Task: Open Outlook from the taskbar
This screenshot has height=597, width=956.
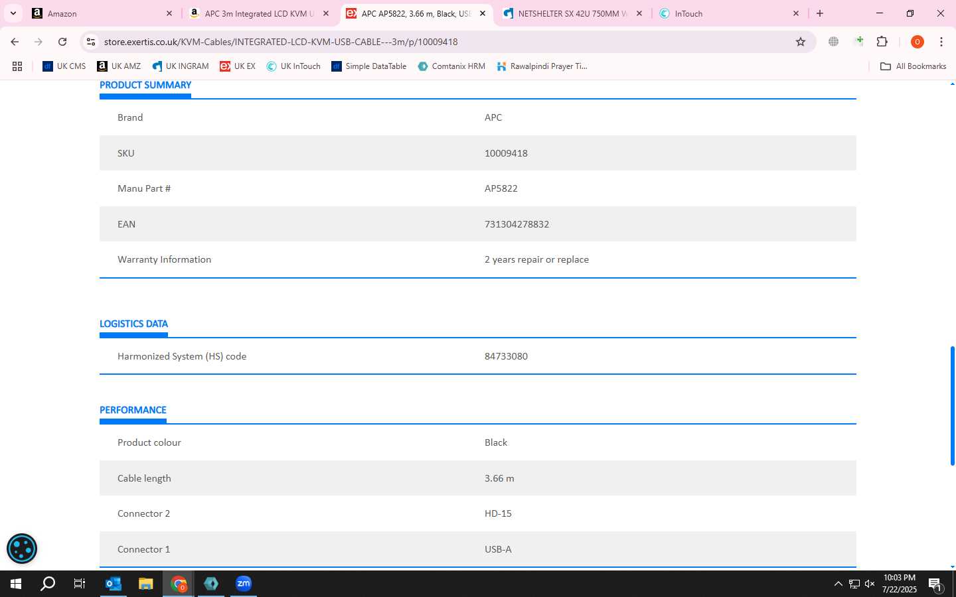Action: click(x=114, y=584)
